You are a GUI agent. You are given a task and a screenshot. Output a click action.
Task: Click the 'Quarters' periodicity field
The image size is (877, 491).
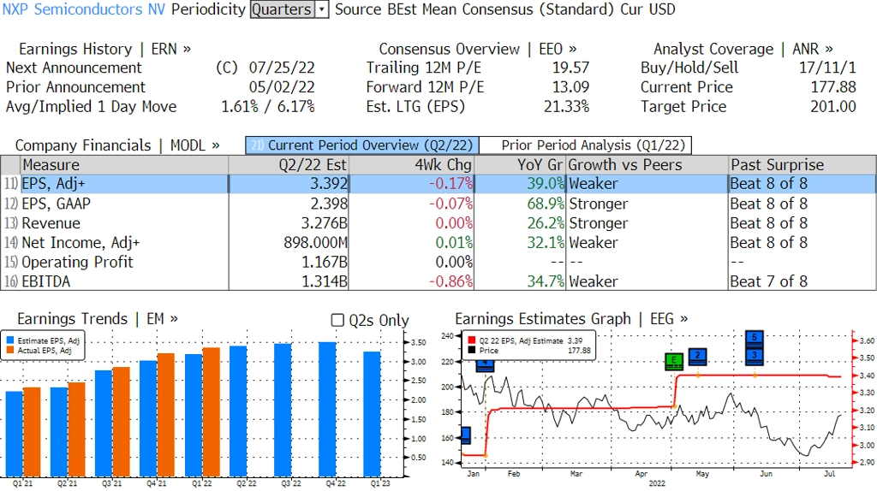click(283, 9)
